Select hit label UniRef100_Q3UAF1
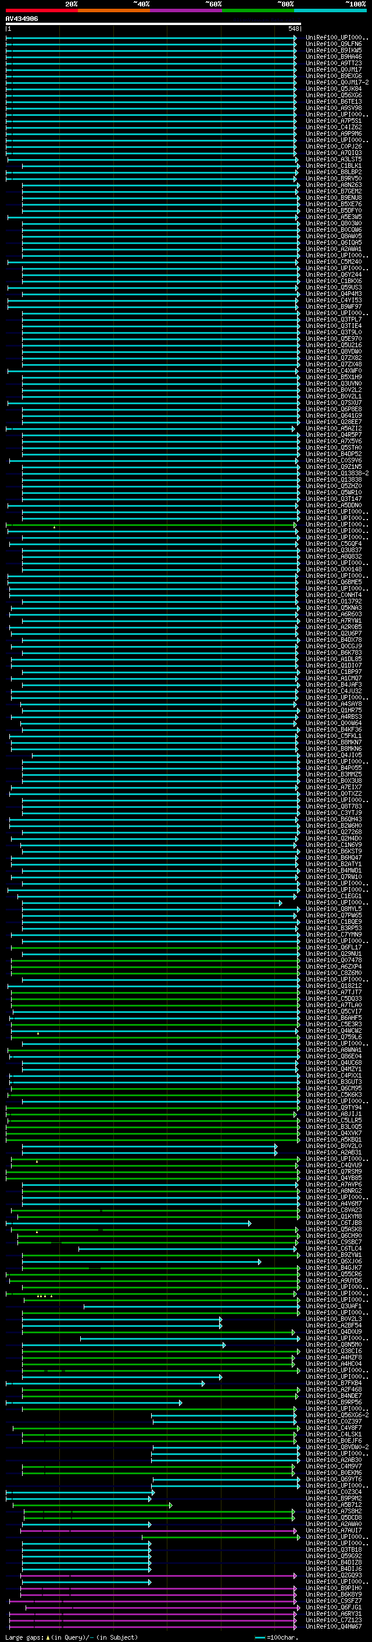 coord(334,1306)
